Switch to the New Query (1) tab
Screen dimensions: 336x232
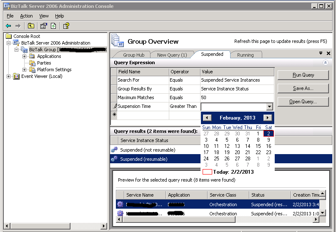pyautogui.click(x=172, y=55)
